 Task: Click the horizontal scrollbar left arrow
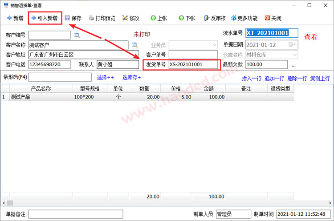[4, 203]
